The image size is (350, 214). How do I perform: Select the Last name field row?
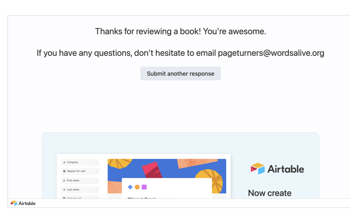pyautogui.click(x=80, y=189)
